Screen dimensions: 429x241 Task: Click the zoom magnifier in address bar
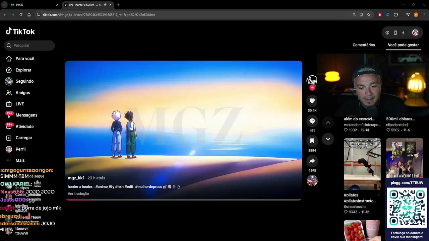click(x=354, y=15)
